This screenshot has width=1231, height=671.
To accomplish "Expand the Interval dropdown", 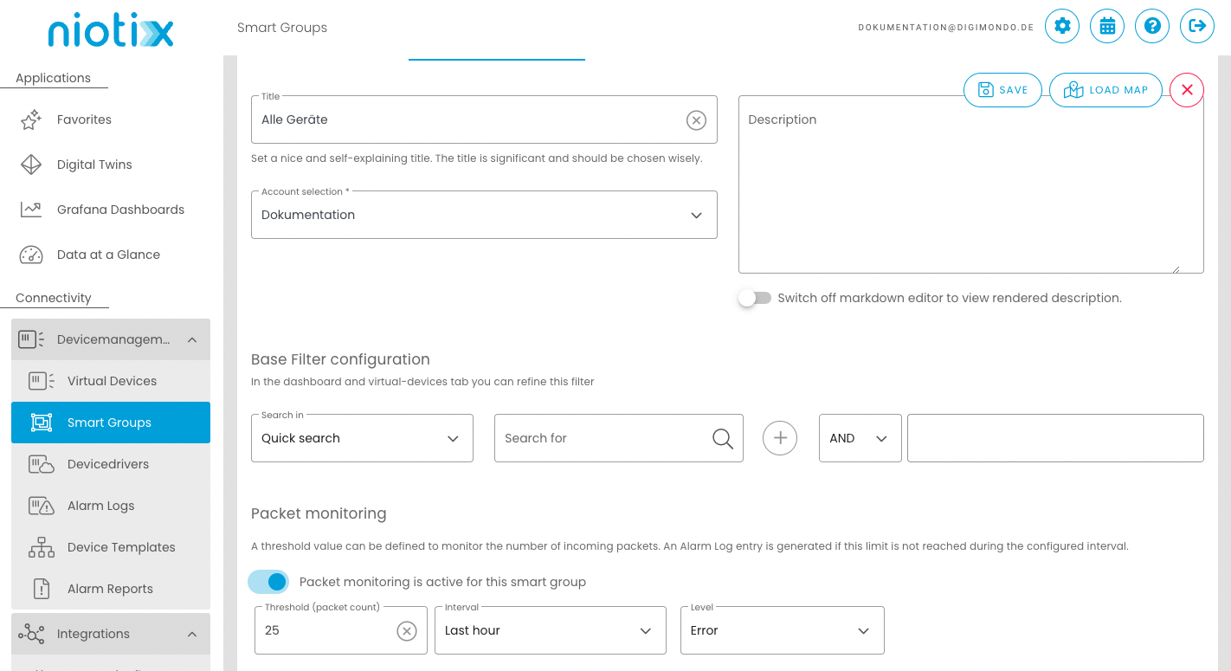I will [550, 630].
